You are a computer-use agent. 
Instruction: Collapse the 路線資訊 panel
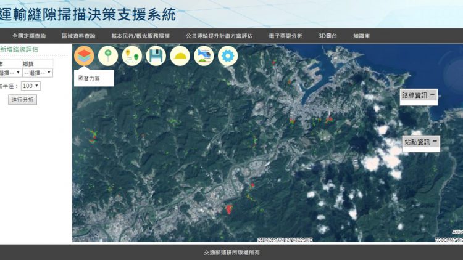[432, 95]
